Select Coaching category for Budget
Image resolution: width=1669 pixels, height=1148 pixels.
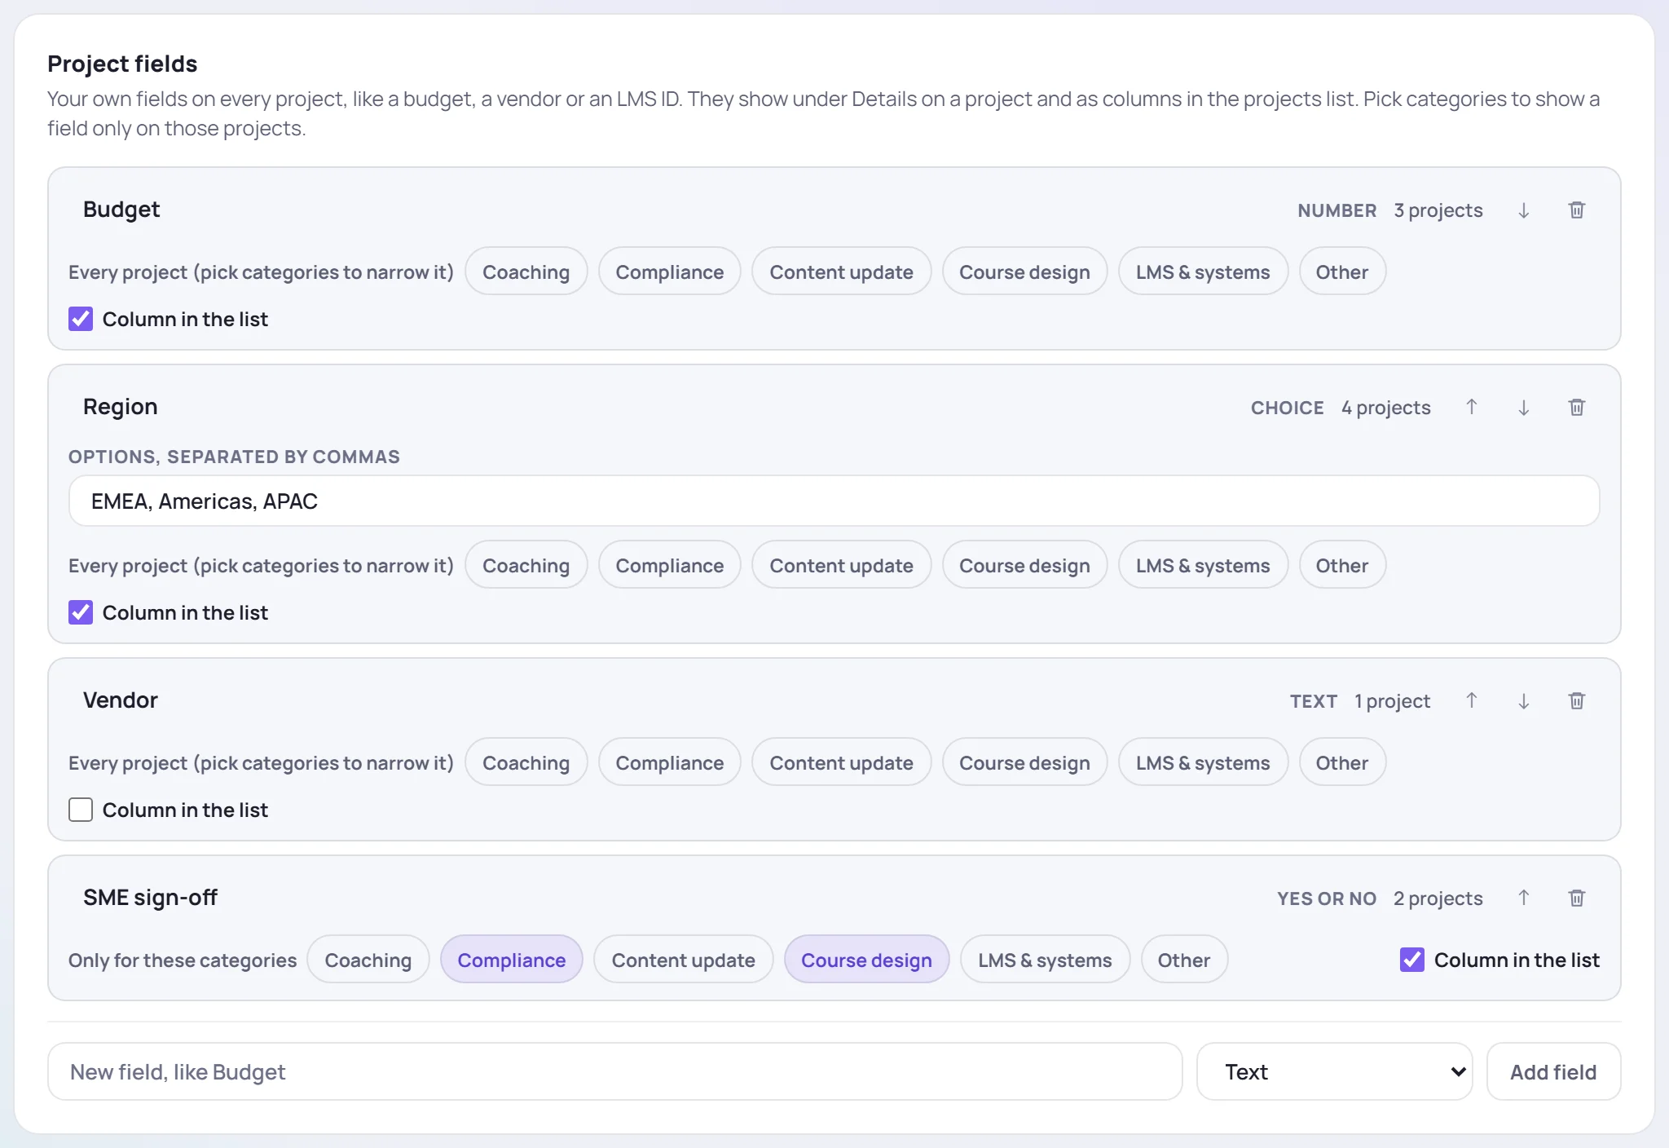tap(526, 272)
